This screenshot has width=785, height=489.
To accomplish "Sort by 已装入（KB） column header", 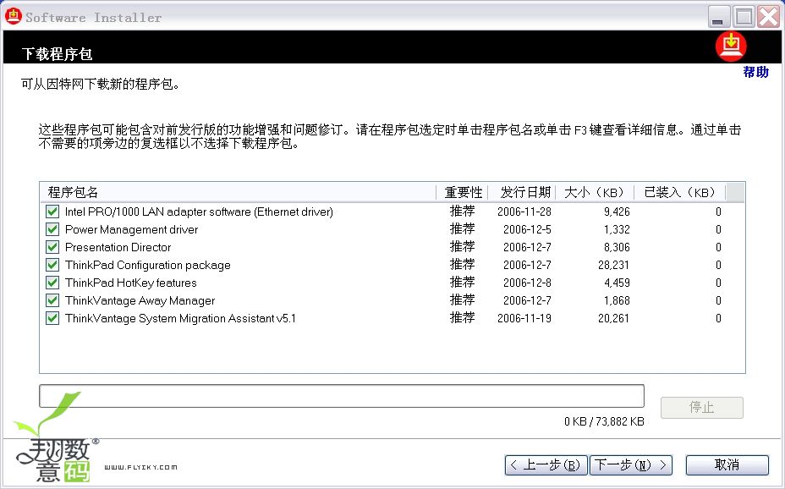I will (680, 192).
